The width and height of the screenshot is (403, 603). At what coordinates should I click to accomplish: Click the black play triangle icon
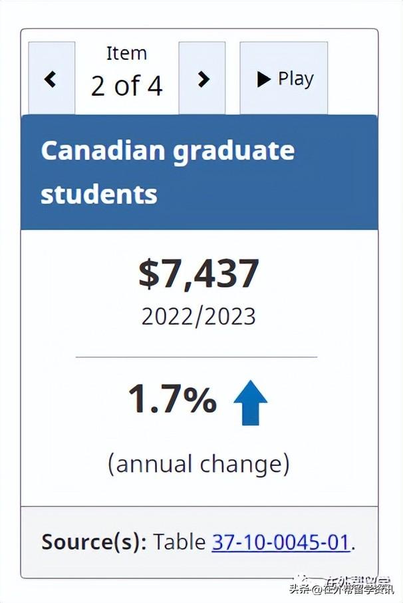click(264, 79)
